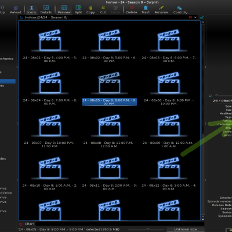This screenshot has width=232, height=232.
Task: Click the 'Release Date' label in information panel
Action: (x=222, y=205)
